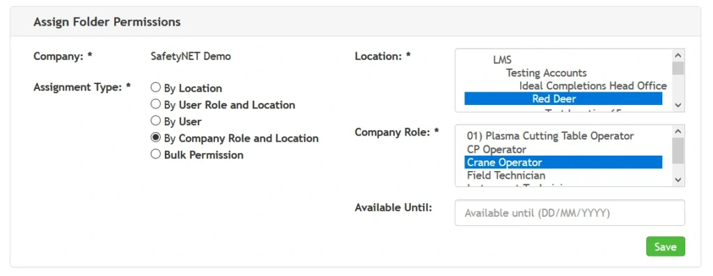Click Location list scroll up arrow

(678, 56)
